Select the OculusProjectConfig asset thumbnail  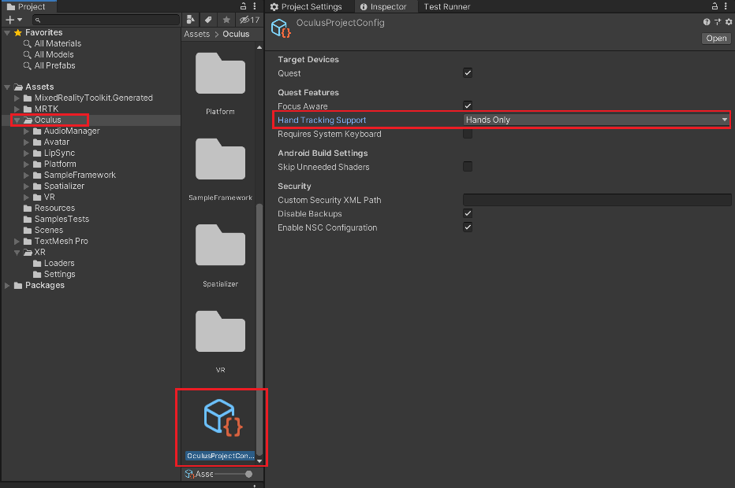tap(222, 418)
